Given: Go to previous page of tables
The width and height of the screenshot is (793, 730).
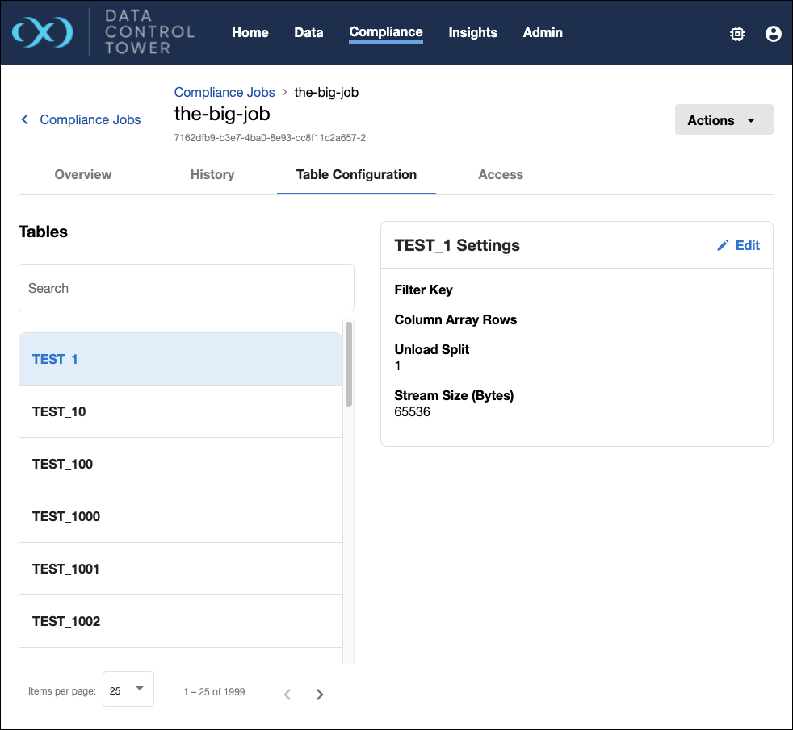Looking at the screenshot, I should click(x=287, y=694).
